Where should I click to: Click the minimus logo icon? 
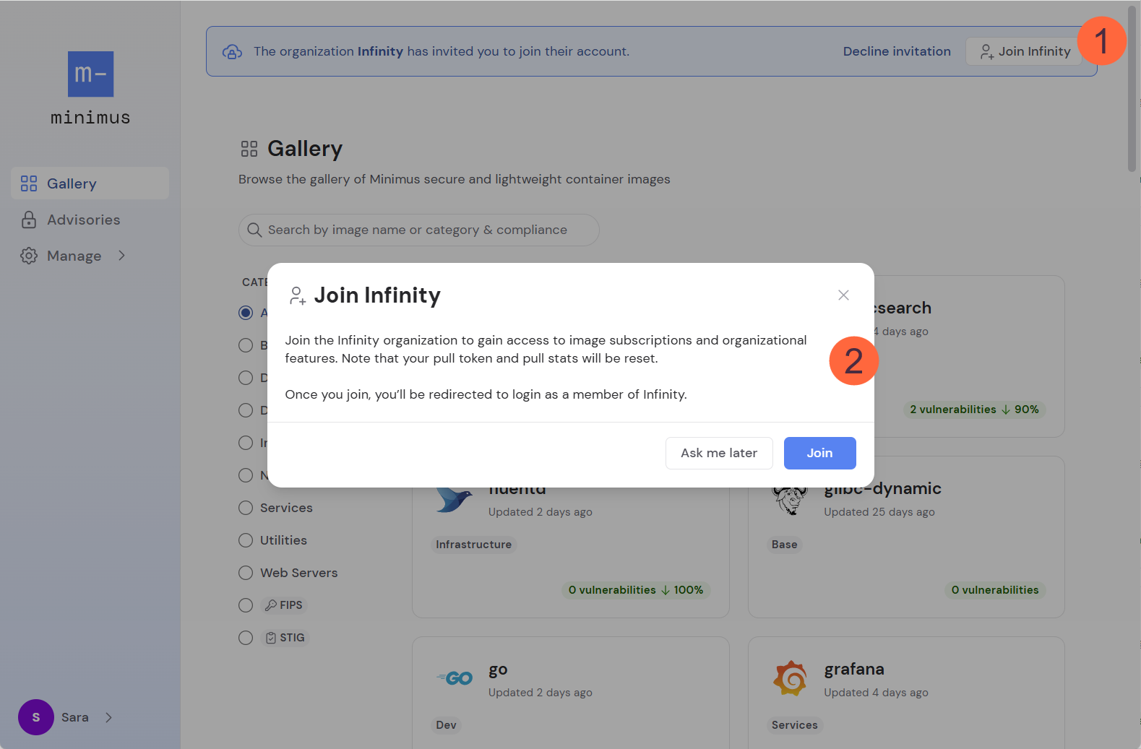point(90,74)
